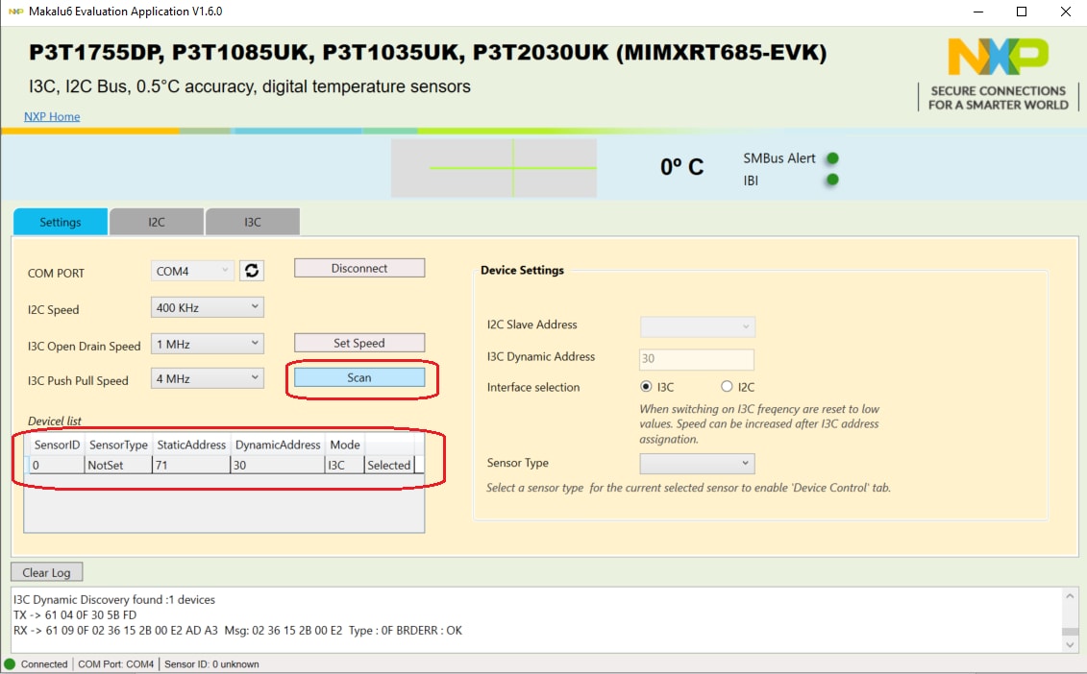Screen dimensions: 1087x674
Task: Select the I2C interface radio button
Action: click(727, 387)
